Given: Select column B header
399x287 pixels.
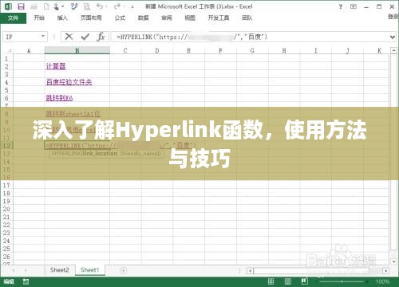Looking at the screenshot, I should click(x=77, y=50).
